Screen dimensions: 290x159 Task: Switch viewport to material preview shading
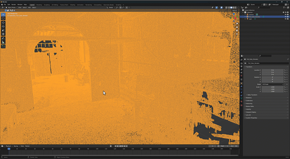point(233,8)
